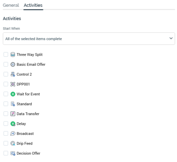
Task: Tick the Standard activity checkbox
Action: tap(6, 104)
